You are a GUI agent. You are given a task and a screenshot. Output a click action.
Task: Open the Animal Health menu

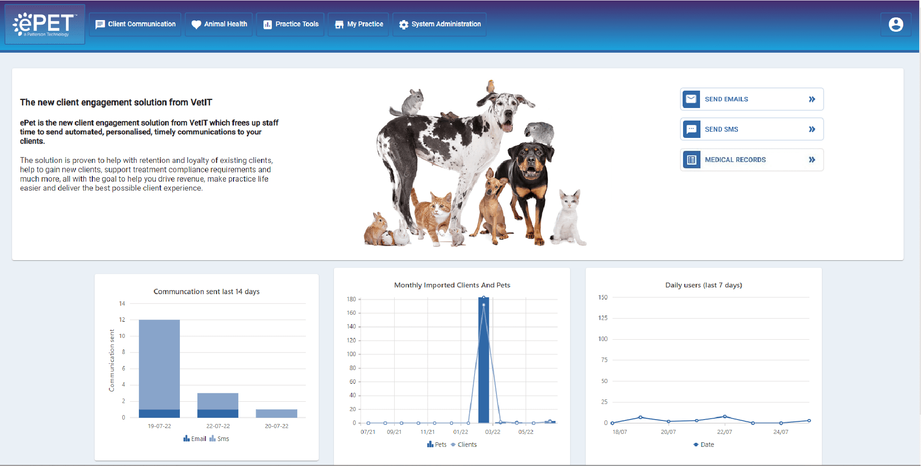[x=219, y=24]
